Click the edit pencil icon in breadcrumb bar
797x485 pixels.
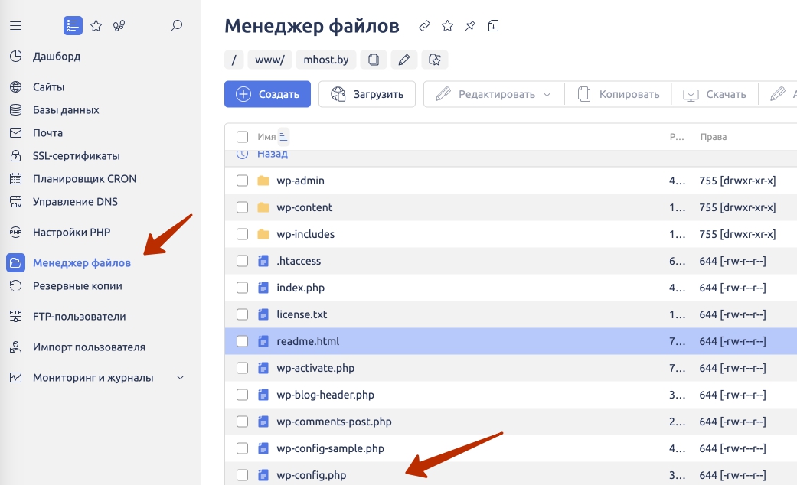click(x=404, y=59)
